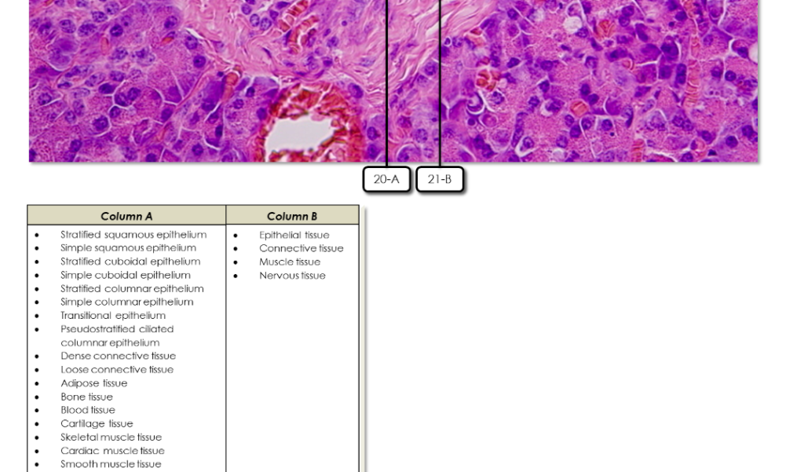This screenshot has width=804, height=472.
Task: Select Loose connective tissue option
Action: point(118,369)
